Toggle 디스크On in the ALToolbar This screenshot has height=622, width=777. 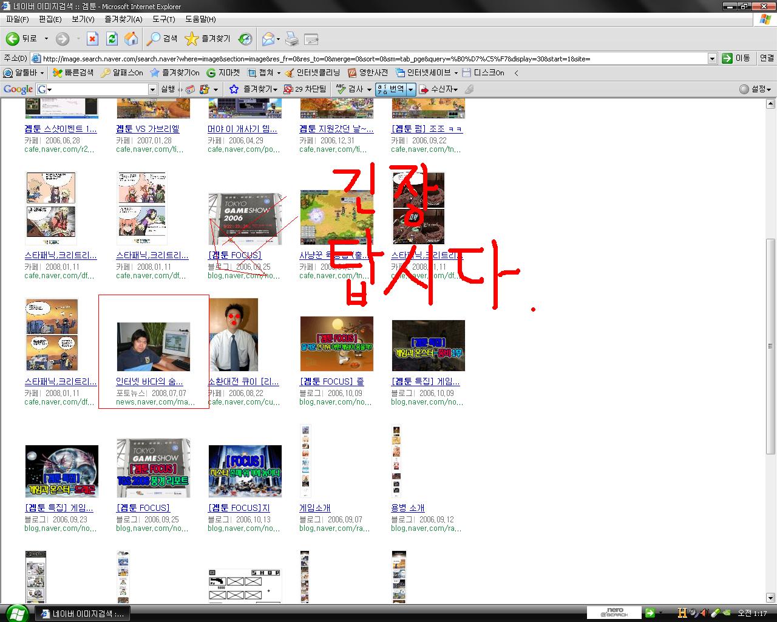pyautogui.click(x=483, y=73)
